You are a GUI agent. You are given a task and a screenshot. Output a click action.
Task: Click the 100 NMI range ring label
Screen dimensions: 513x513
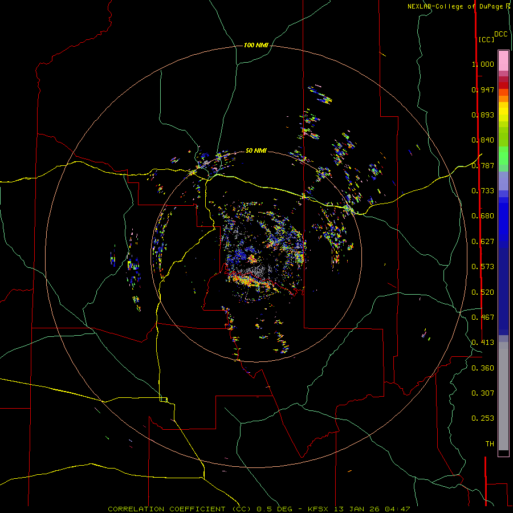256,45
